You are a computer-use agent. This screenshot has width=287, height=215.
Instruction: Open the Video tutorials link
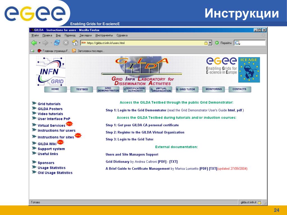coord(50,114)
